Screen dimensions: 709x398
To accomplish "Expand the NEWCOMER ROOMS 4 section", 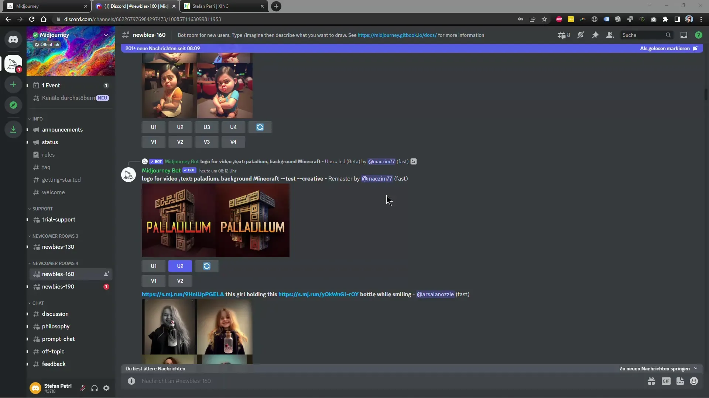I will click(x=55, y=263).
